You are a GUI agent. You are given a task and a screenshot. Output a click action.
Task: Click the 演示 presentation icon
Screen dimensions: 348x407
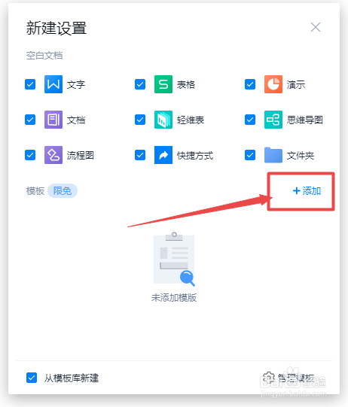(x=273, y=84)
